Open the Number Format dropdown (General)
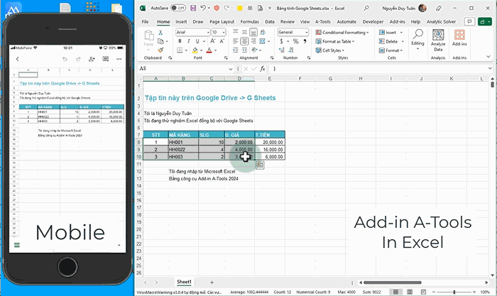This screenshot has height=296, width=497. [x=306, y=33]
